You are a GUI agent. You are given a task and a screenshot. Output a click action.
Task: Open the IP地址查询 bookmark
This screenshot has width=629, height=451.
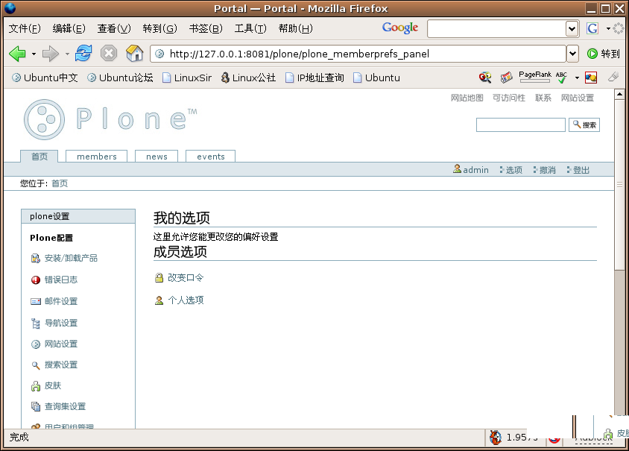coord(314,78)
